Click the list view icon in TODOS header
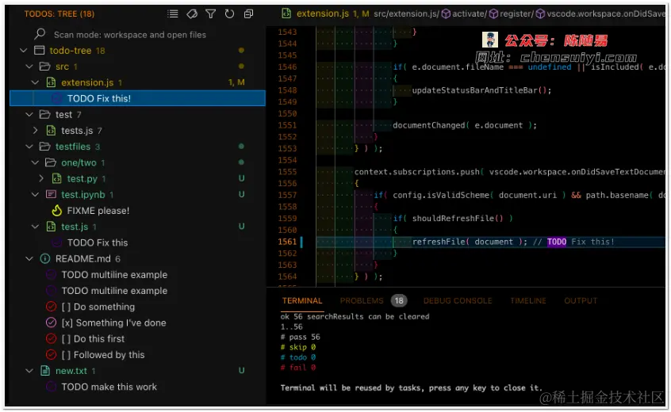The width and height of the screenshot is (671, 412). point(173,14)
